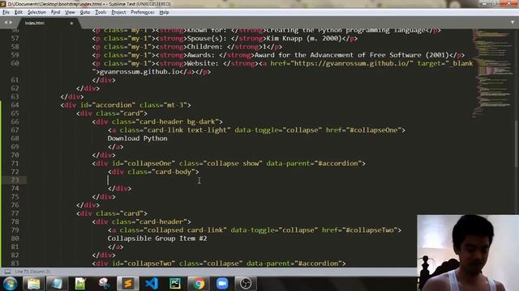Click href="#collapseOne" on line 67
Image resolution: width=519 pixels, height=291 pixels.
(x=363, y=130)
